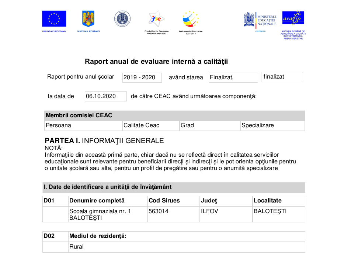
Task: Click the ARACIP agency logo
Action: pyautogui.click(x=293, y=18)
